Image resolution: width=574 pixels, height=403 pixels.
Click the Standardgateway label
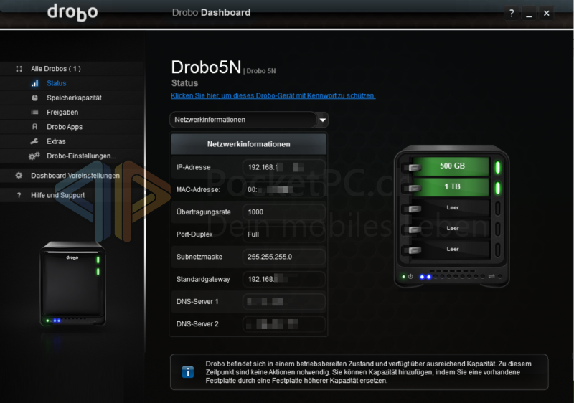(x=203, y=280)
